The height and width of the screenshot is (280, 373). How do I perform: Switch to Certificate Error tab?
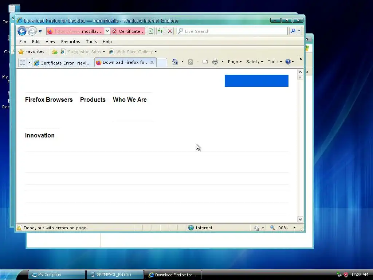(63, 63)
